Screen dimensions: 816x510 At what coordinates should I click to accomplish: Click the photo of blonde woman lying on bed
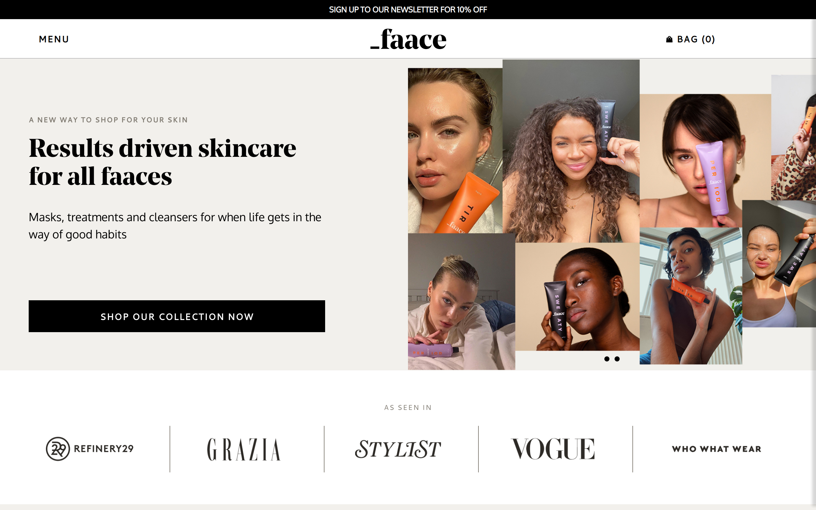[x=461, y=302]
